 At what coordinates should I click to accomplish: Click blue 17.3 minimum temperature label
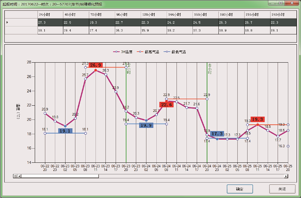217,134
